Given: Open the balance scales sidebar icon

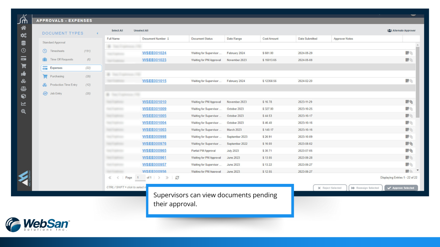Looking at the screenshot, I should click(x=23, y=89).
